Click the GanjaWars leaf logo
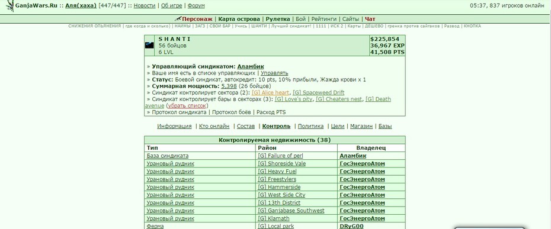 (x=10, y=6)
